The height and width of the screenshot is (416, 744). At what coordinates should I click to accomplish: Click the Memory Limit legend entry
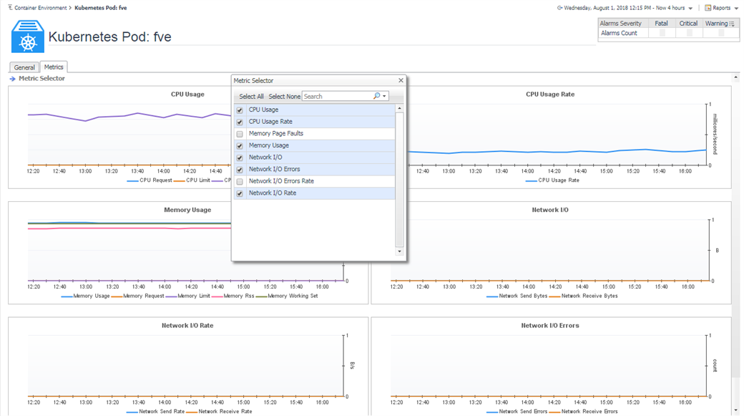(x=188, y=296)
